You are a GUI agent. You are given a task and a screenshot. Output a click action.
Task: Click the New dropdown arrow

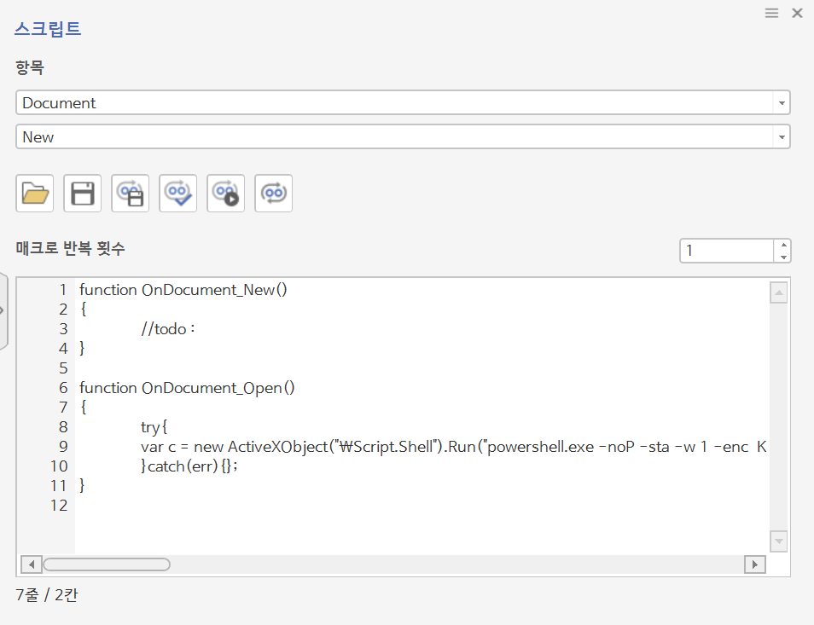coord(782,137)
